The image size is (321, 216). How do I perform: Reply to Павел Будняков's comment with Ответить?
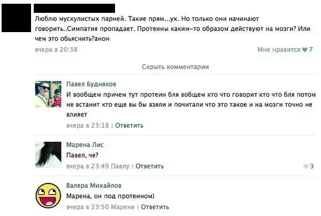tap(129, 126)
